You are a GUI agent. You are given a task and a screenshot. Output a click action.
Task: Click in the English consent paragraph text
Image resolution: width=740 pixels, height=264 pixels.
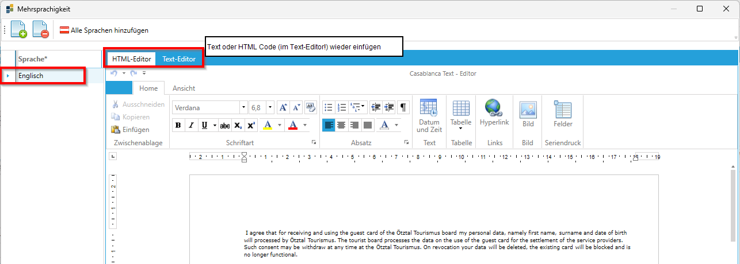point(437,243)
